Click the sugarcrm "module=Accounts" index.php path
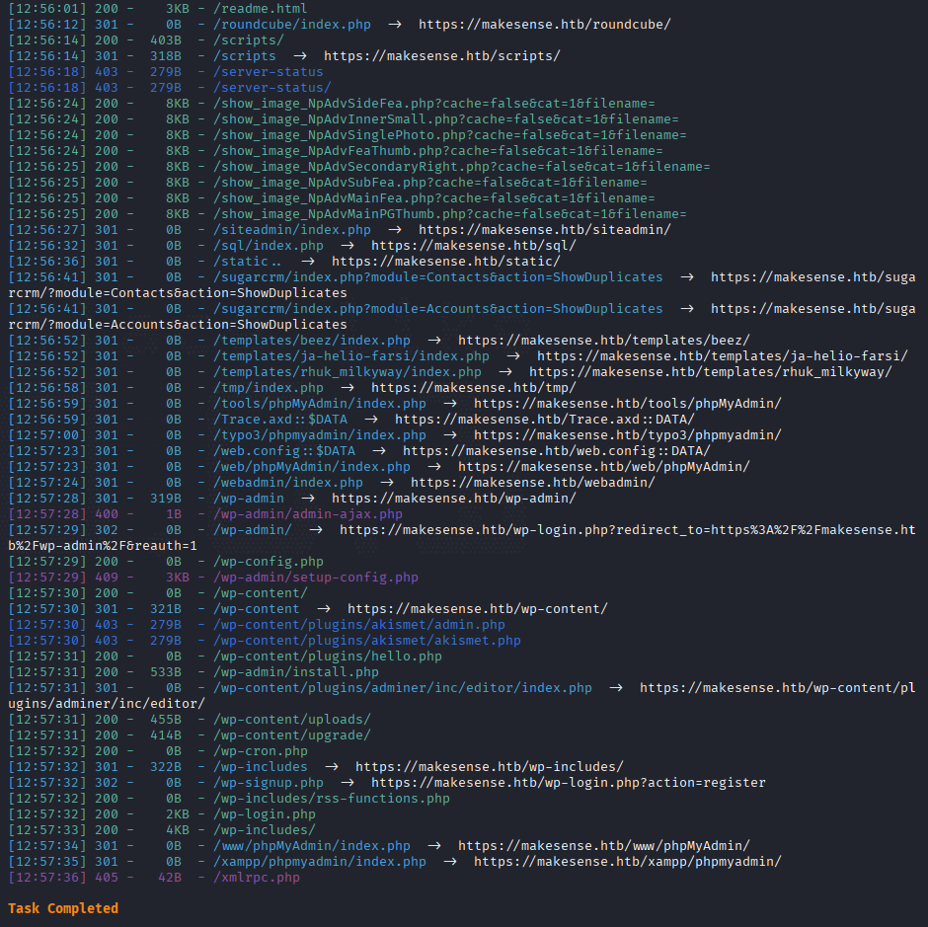This screenshot has height=927, width=928. [438, 309]
